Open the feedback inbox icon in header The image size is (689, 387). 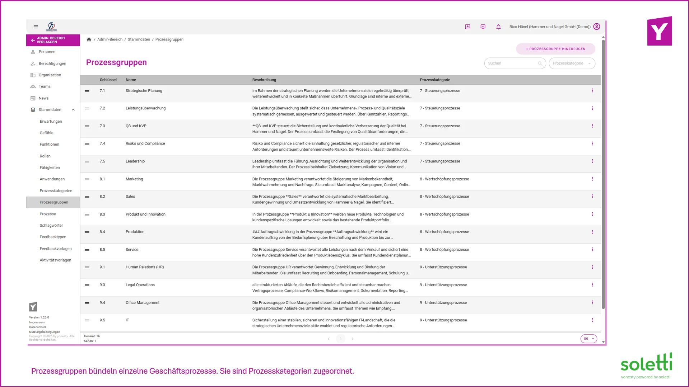[483, 27]
